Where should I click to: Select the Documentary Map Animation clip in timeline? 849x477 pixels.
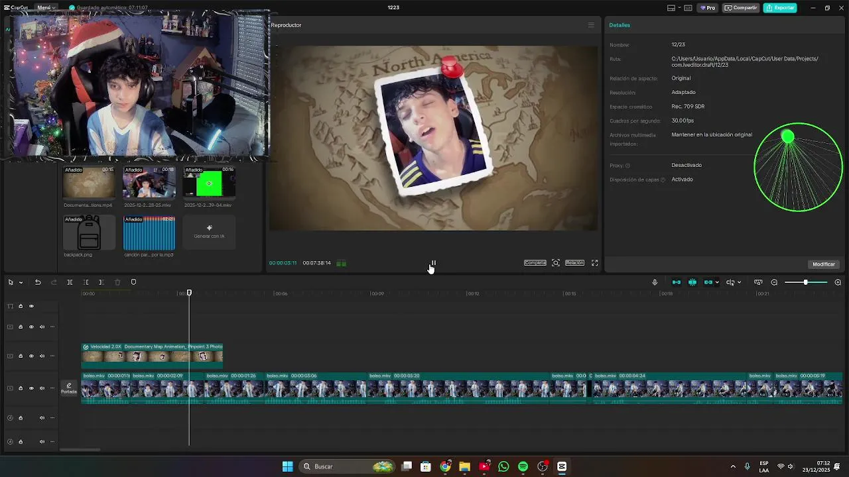(152, 356)
